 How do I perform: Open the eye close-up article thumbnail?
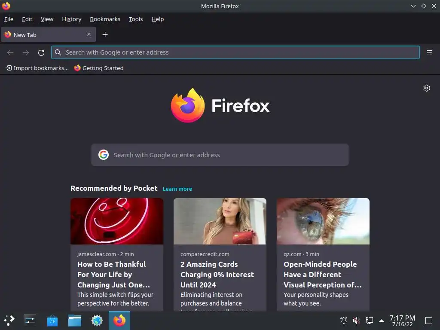point(323,221)
